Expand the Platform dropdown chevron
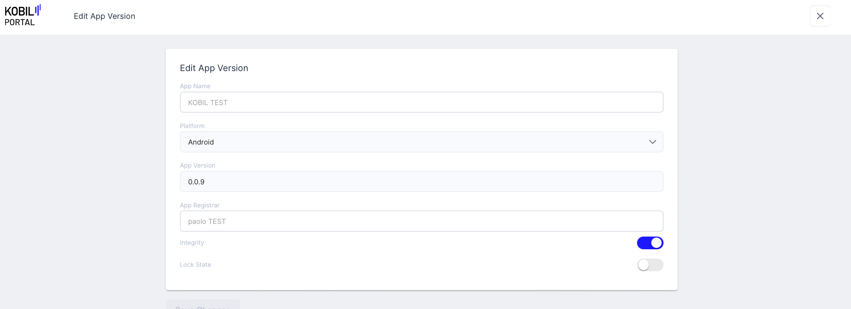 [652, 142]
